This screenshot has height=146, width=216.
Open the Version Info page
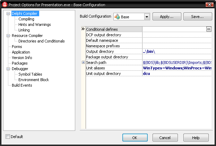coord(22,58)
